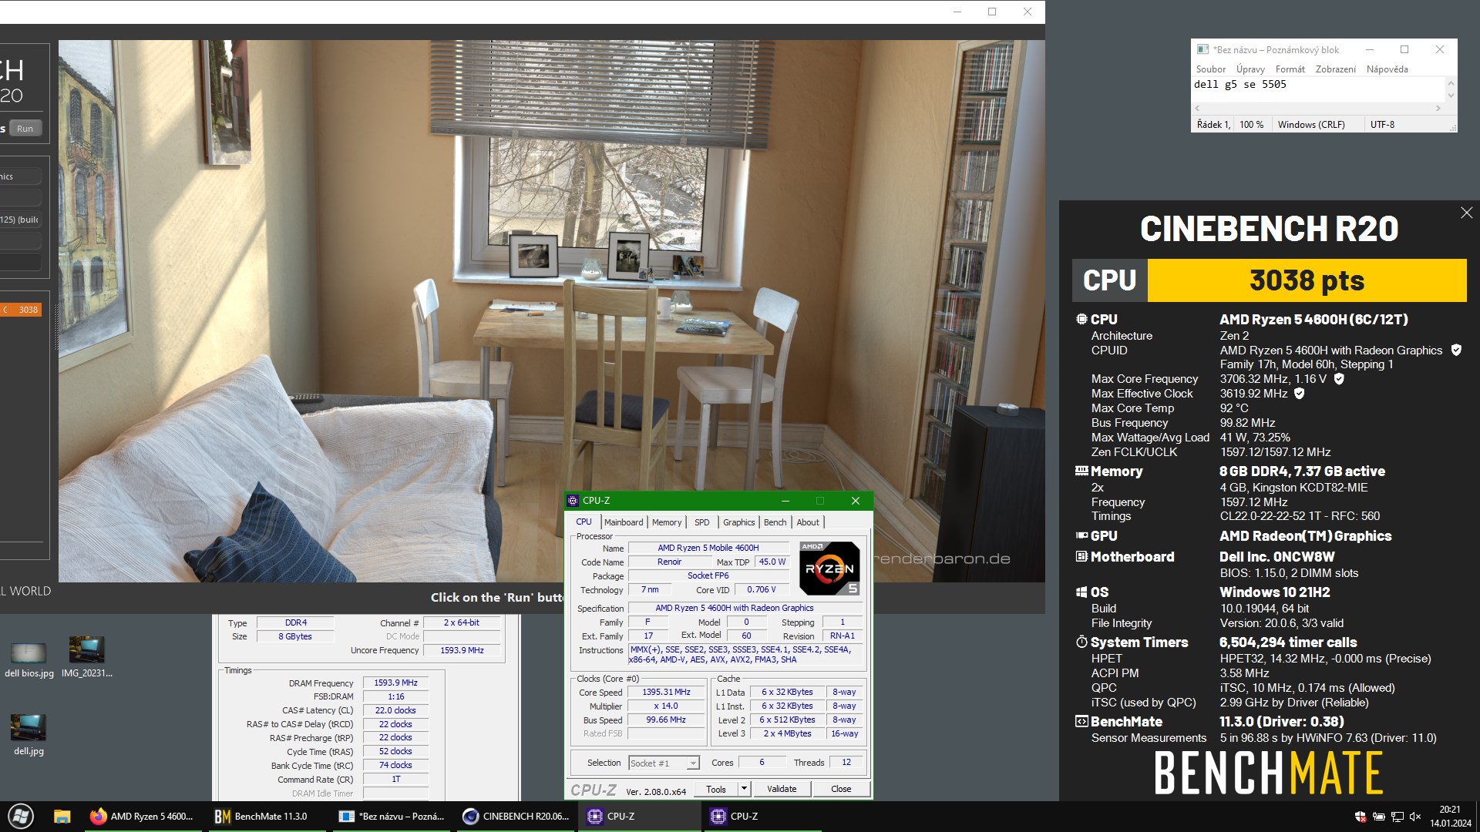This screenshot has width=1480, height=832.
Task: Click the Memory module icon in BenchMate
Action: [x=1081, y=471]
